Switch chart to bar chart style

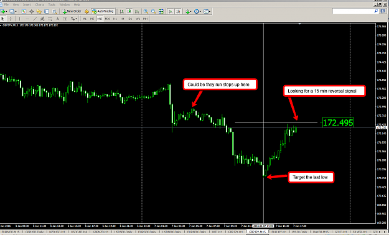(x=121, y=11)
